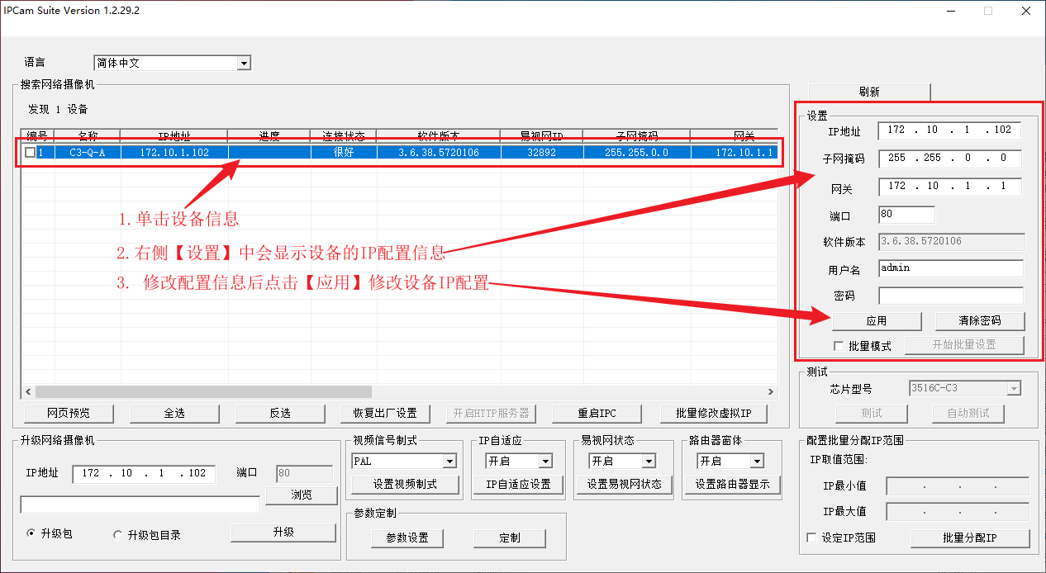Viewport: 1046px width, 573px height.
Task: Click the 重启IPC button
Action: click(x=597, y=413)
